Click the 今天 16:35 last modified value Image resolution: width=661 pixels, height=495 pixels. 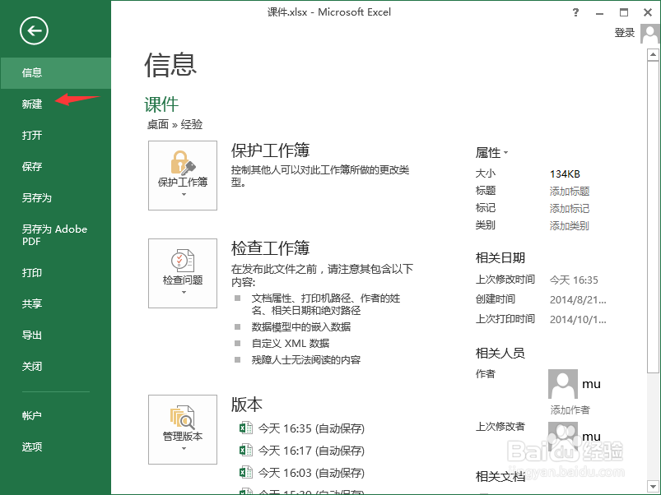tap(574, 280)
